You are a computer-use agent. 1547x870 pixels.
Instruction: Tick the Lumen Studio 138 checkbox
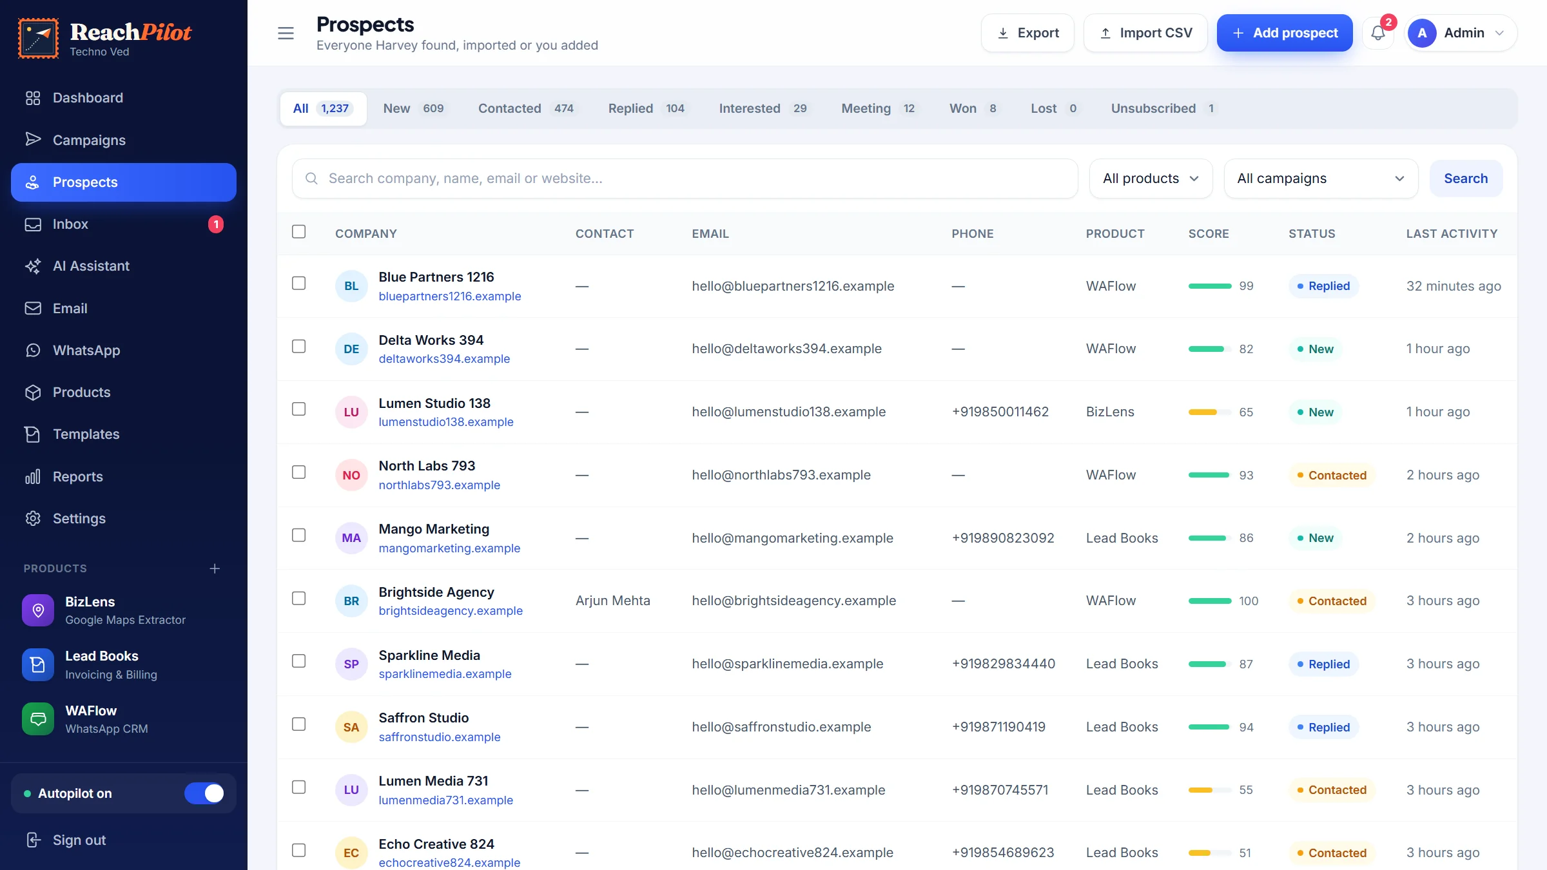pos(298,409)
